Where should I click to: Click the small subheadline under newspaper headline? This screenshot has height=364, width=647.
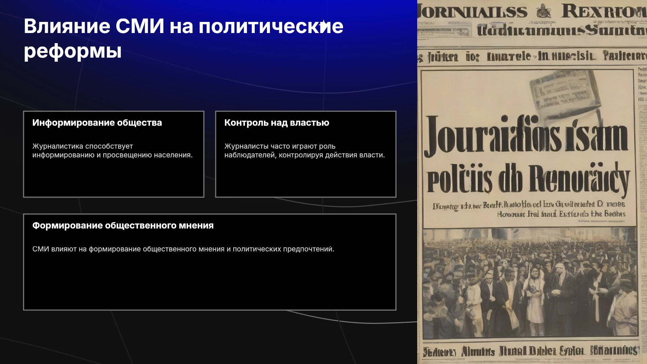[529, 209]
